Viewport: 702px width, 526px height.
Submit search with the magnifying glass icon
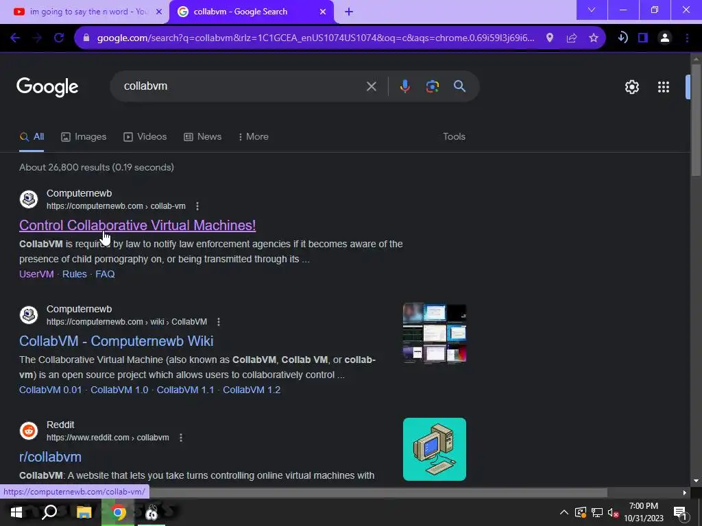(x=459, y=86)
